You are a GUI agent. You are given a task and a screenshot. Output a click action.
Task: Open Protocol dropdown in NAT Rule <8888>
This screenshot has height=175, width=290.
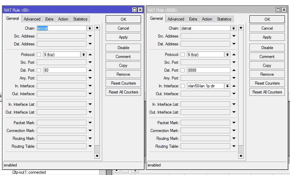click(228, 55)
